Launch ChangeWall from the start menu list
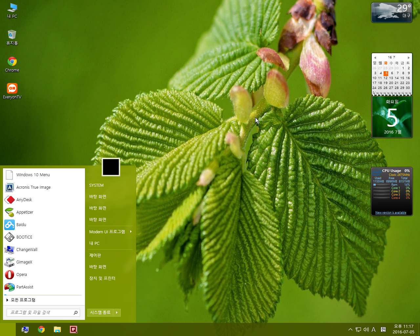The image size is (420, 336). (44, 250)
